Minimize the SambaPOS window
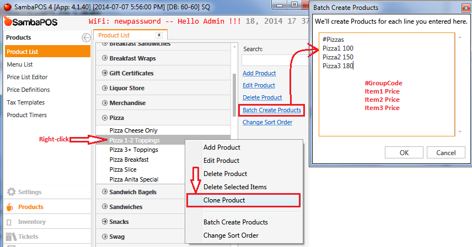This screenshot has width=472, height=247. tap(280, 5)
